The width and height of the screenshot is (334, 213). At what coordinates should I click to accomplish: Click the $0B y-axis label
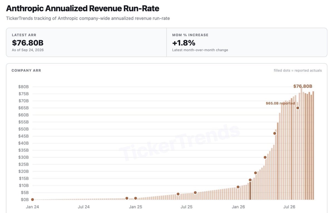pos(24,200)
